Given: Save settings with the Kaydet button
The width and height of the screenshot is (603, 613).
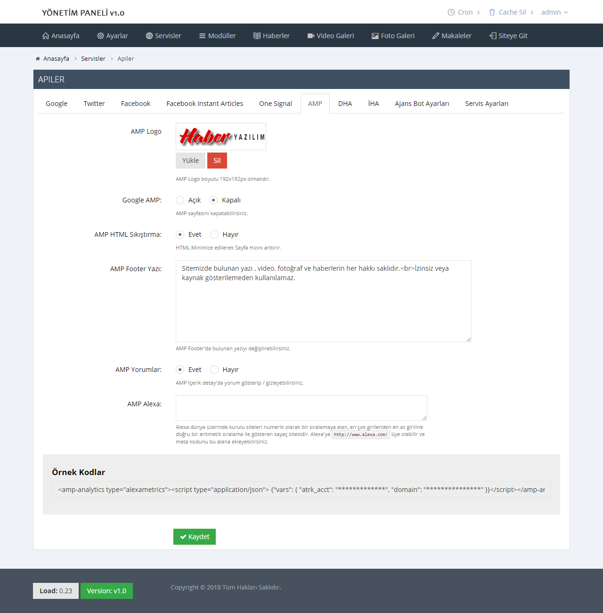Looking at the screenshot, I should [195, 537].
